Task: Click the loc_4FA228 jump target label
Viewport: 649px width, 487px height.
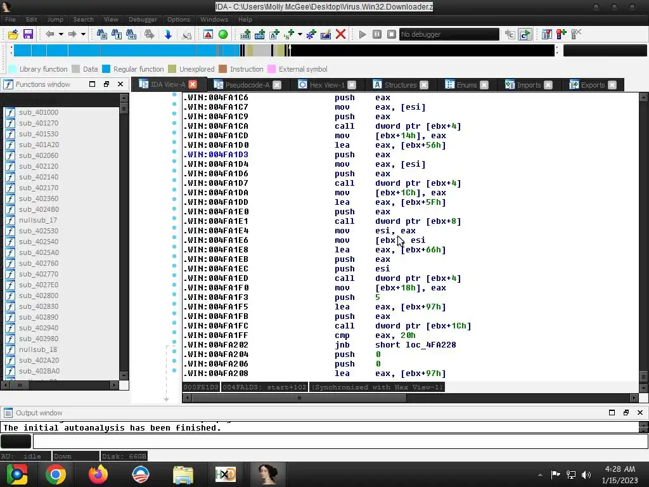Action: [430, 345]
